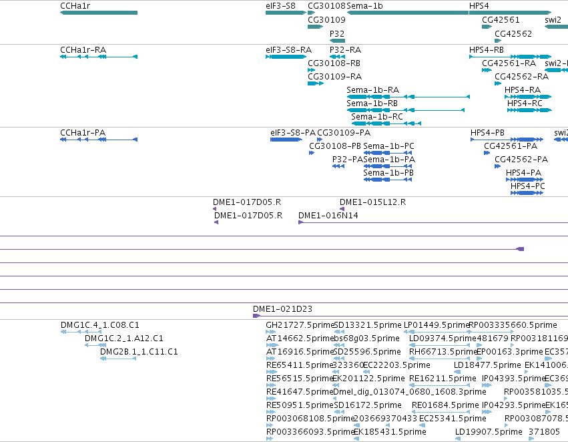Select the CCHa1r-PA protein label
The width and height of the screenshot is (568, 442).
tap(83, 133)
